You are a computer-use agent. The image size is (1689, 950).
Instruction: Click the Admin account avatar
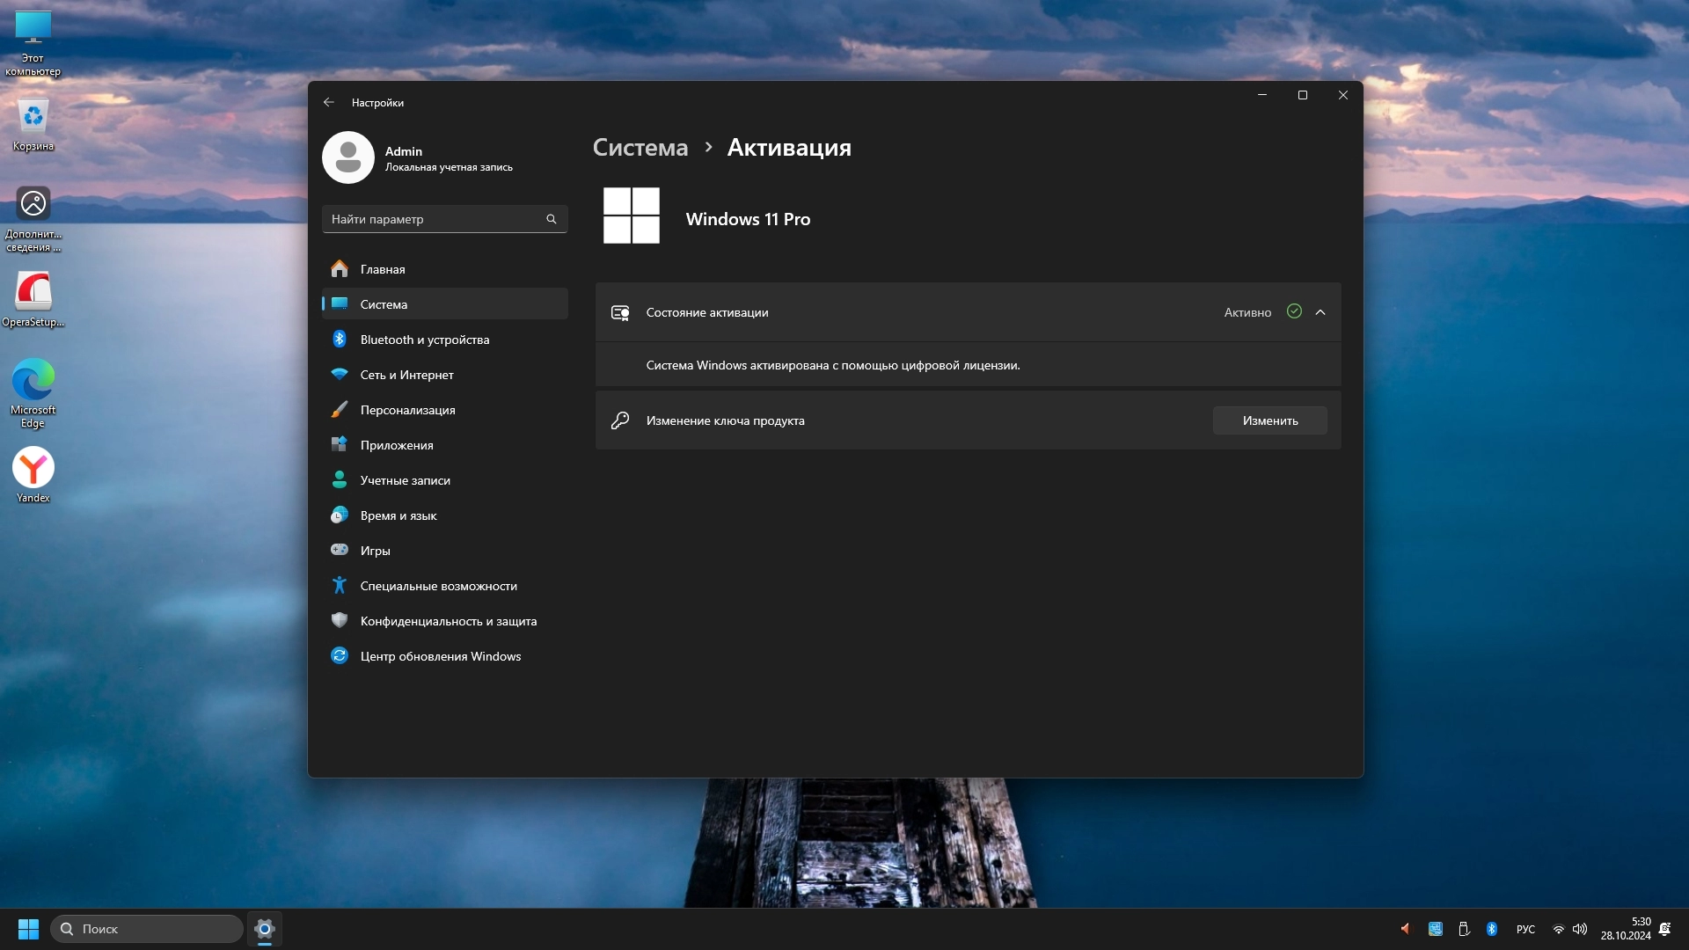pos(348,157)
